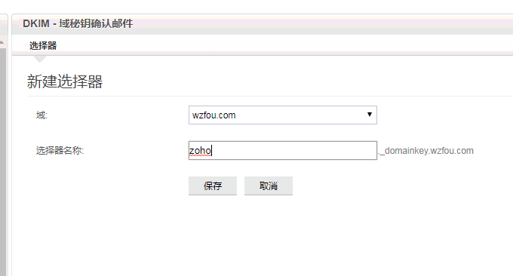
Task: Click the wzfou.com text in the domain combo box
Action: tap(214, 115)
